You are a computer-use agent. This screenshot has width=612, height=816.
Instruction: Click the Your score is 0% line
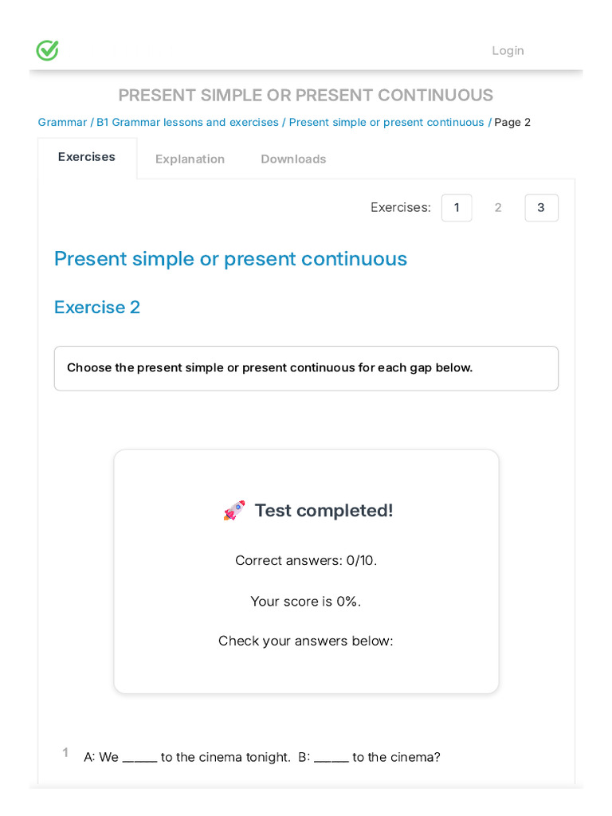[306, 602]
